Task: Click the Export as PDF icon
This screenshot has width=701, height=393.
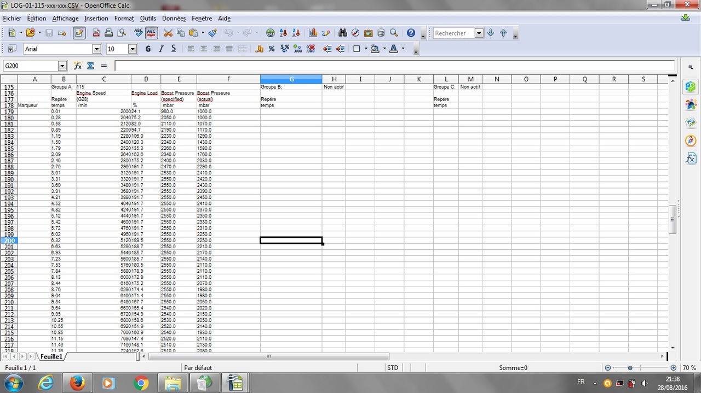Action: pyautogui.click(x=96, y=33)
